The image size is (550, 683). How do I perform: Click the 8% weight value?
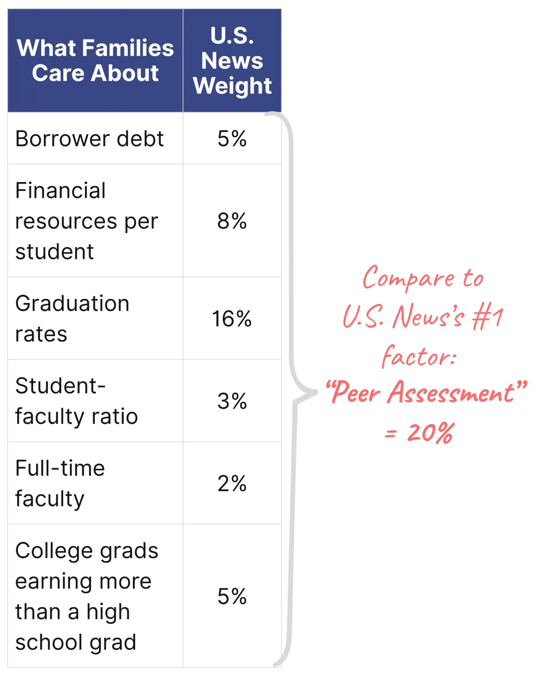[232, 221]
